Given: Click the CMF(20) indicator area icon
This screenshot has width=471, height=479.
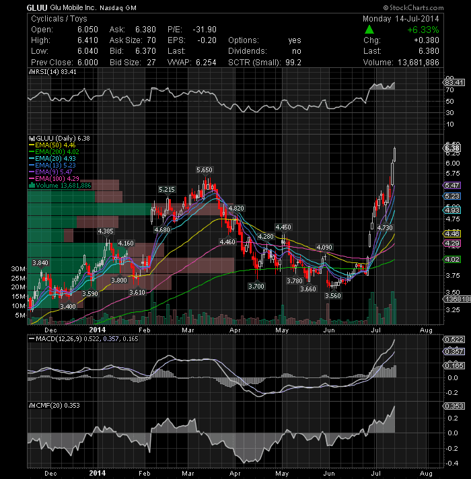Looking at the screenshot, I should point(32,406).
